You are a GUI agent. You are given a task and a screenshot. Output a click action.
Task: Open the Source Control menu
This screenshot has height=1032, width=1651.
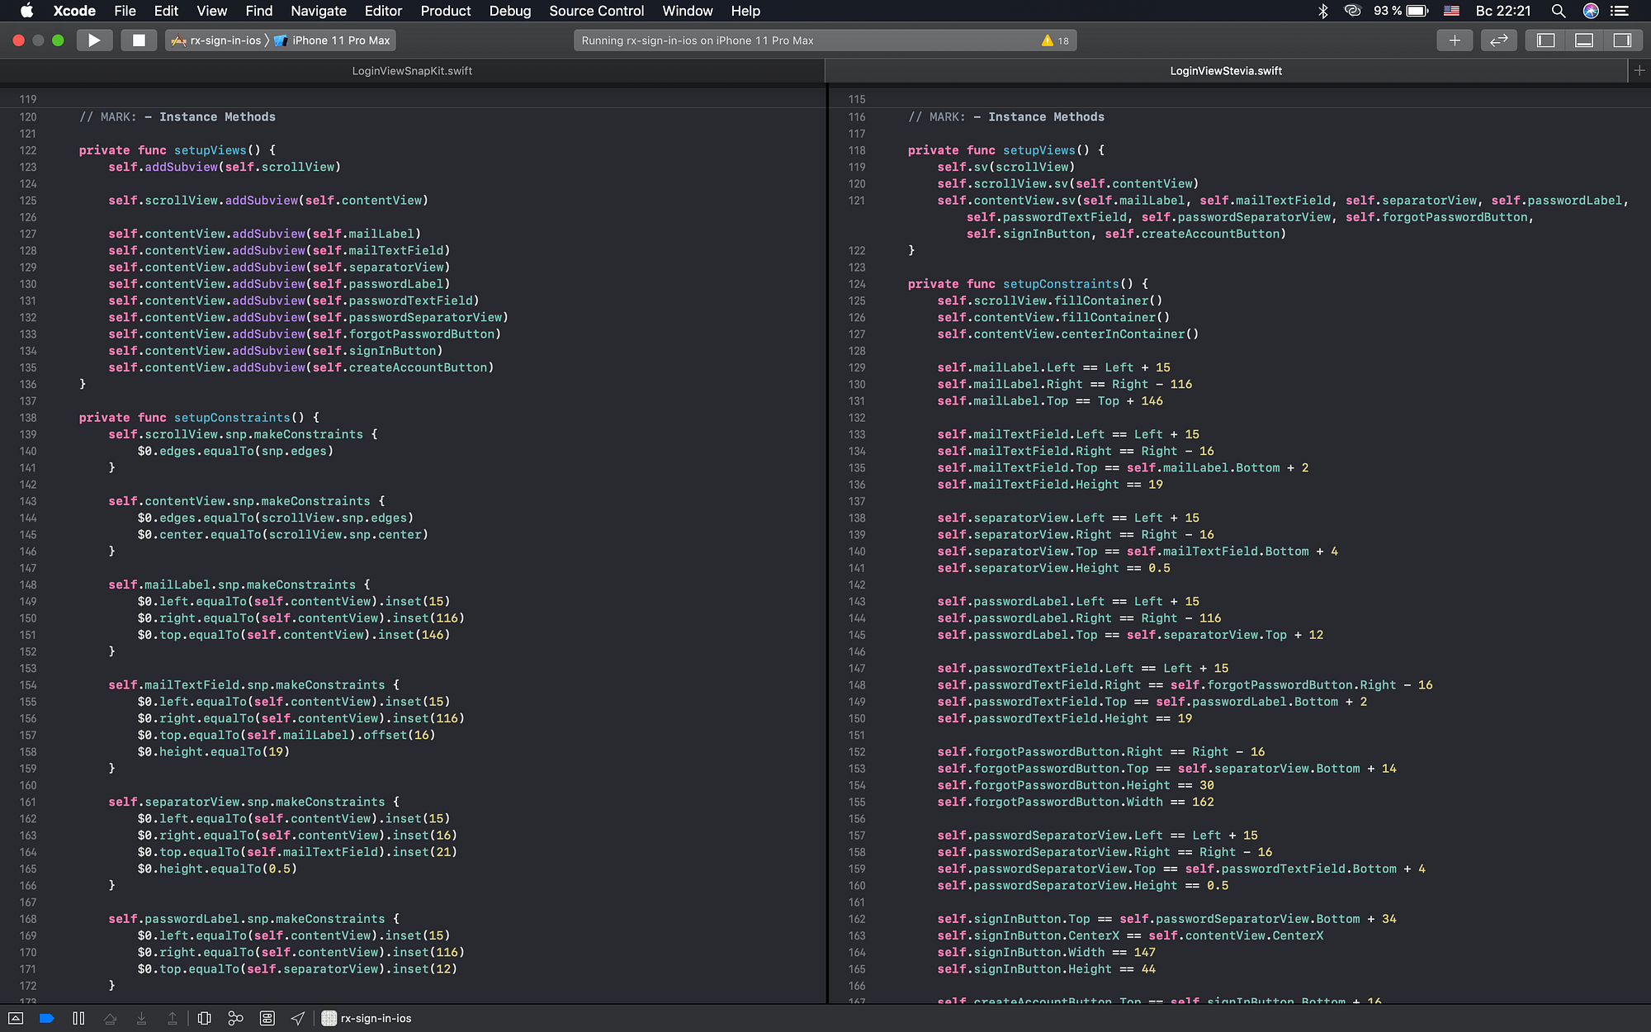tap(596, 11)
